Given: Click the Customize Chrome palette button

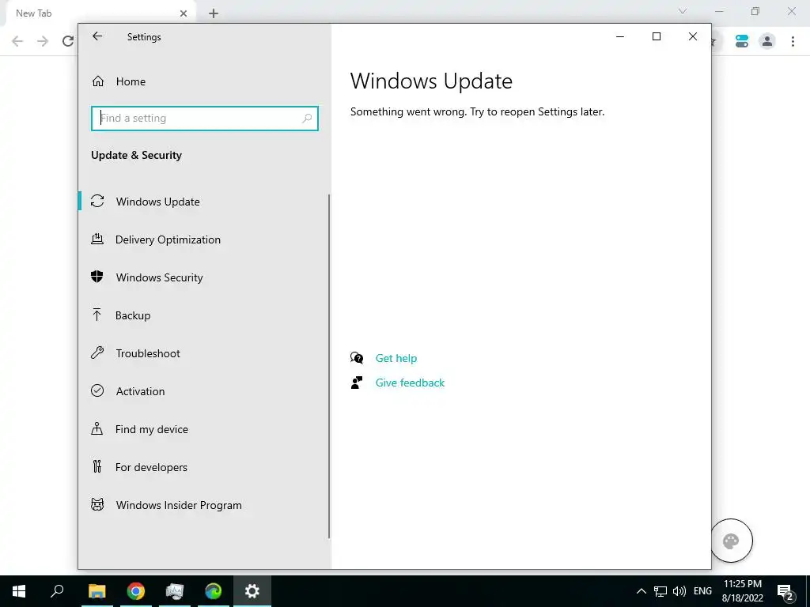Looking at the screenshot, I should tap(731, 541).
